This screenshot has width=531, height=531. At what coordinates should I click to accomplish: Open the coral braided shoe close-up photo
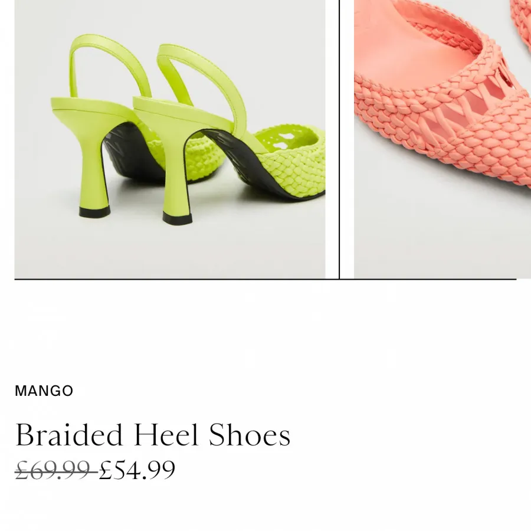(x=442, y=139)
